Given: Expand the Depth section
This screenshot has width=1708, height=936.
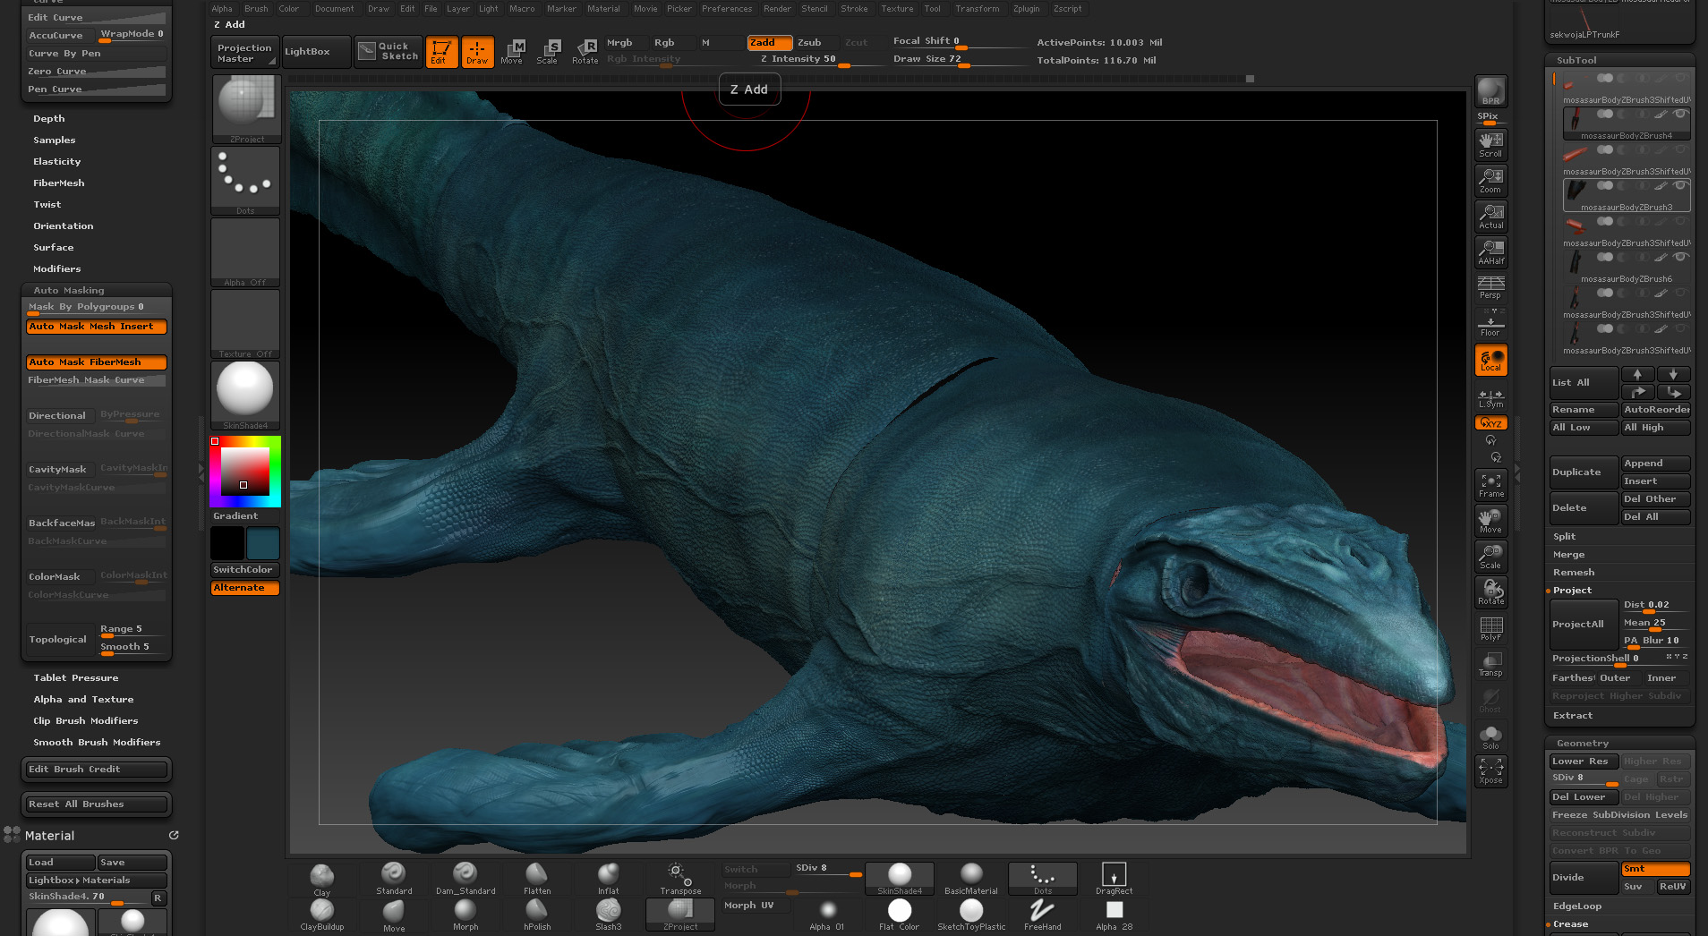Looking at the screenshot, I should [49, 118].
